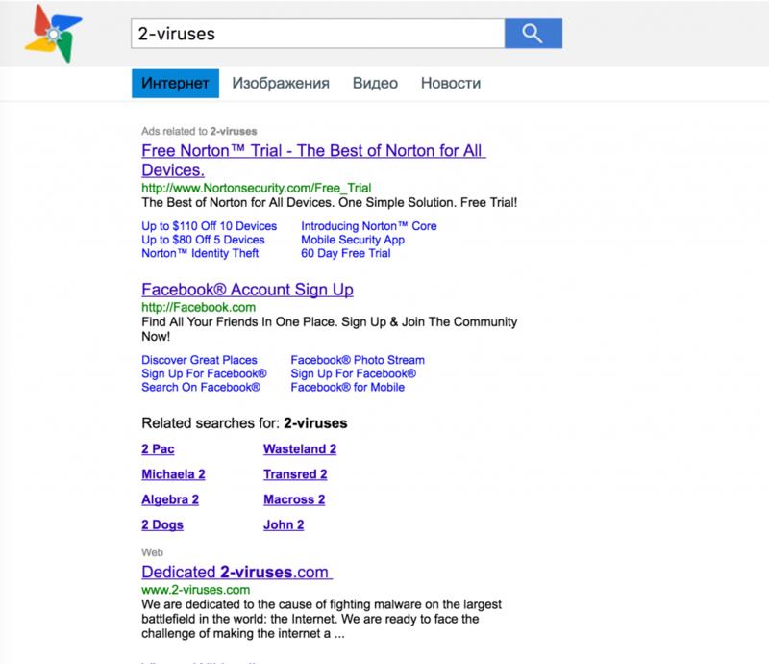This screenshot has width=769, height=664.
Task: Open the Free Norton Trial ad link
Action: click(313, 160)
